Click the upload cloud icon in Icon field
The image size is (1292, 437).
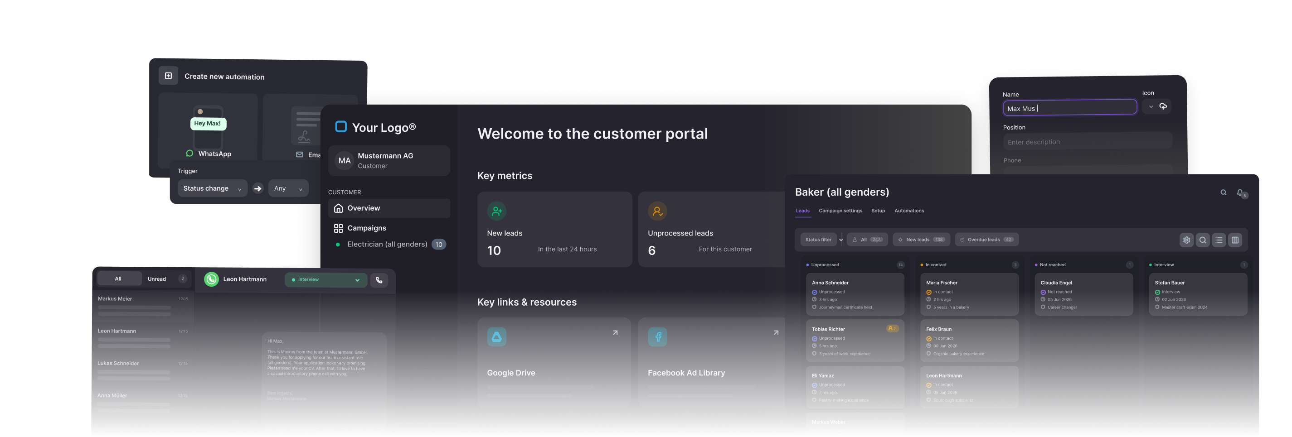click(x=1163, y=106)
